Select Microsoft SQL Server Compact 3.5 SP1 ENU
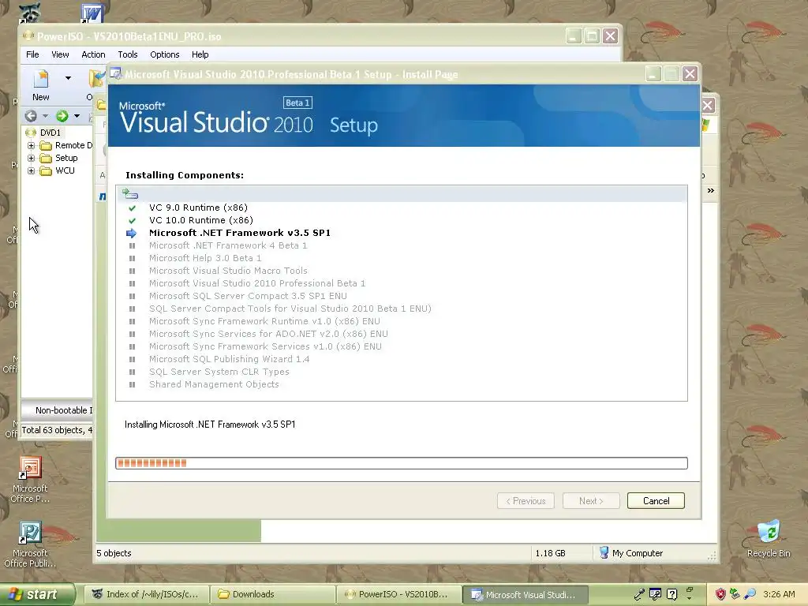The image size is (808, 606). tap(248, 297)
